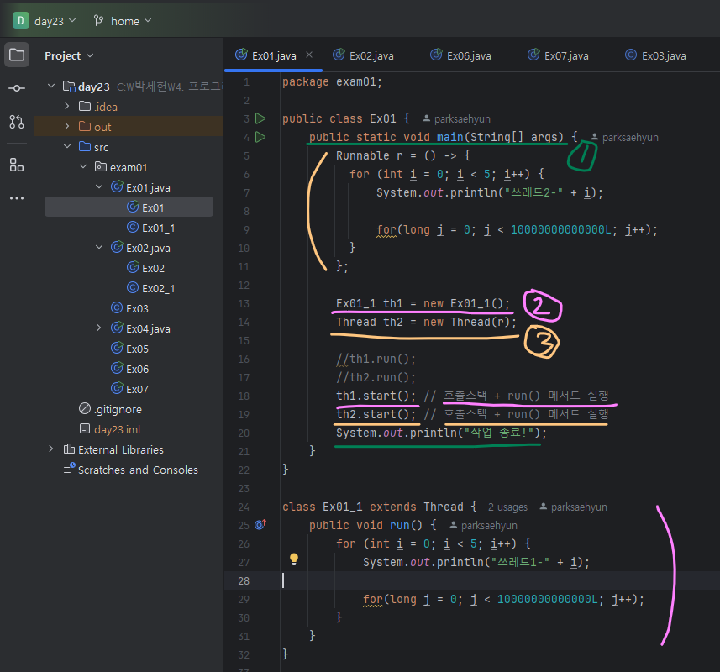Open the Structure tool window icon

coord(17,165)
